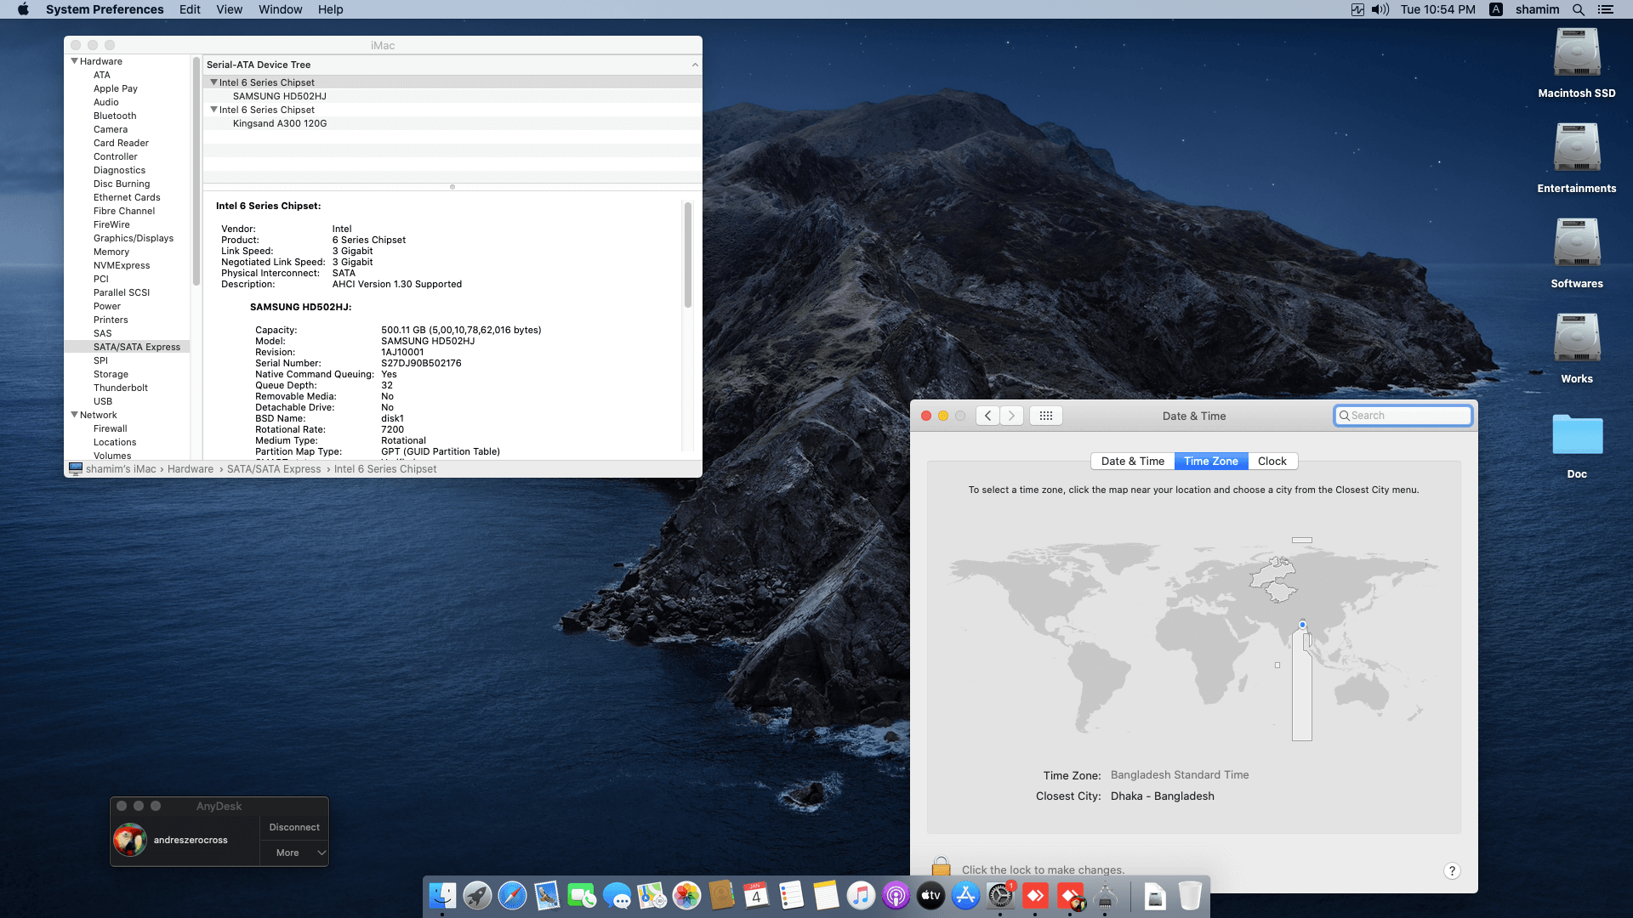Open the View menu

coord(229,9)
